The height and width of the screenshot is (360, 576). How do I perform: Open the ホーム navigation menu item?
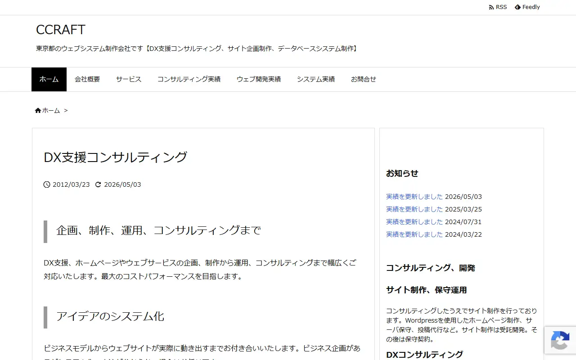tap(49, 79)
